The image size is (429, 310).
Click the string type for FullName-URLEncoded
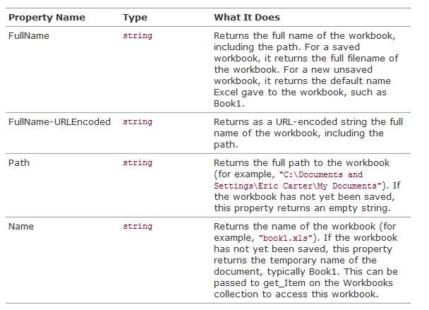(x=138, y=121)
